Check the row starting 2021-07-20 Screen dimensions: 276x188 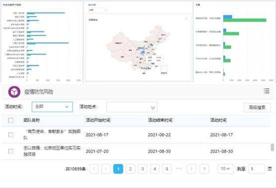coord(11,151)
